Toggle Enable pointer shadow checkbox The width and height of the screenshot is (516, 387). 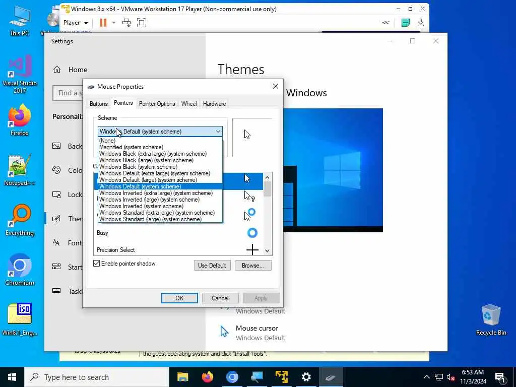tap(96, 263)
